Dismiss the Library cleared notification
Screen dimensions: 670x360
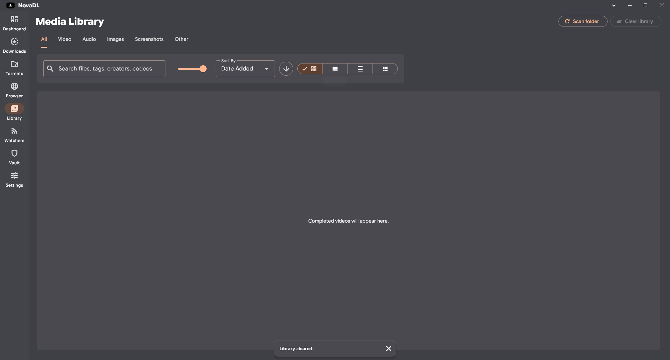pos(388,348)
